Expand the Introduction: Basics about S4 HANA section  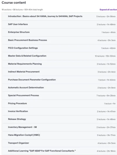click(59, 17)
